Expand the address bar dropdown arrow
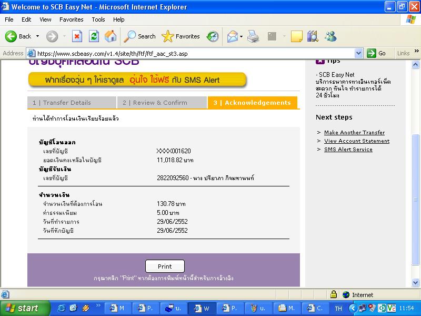 click(358, 53)
